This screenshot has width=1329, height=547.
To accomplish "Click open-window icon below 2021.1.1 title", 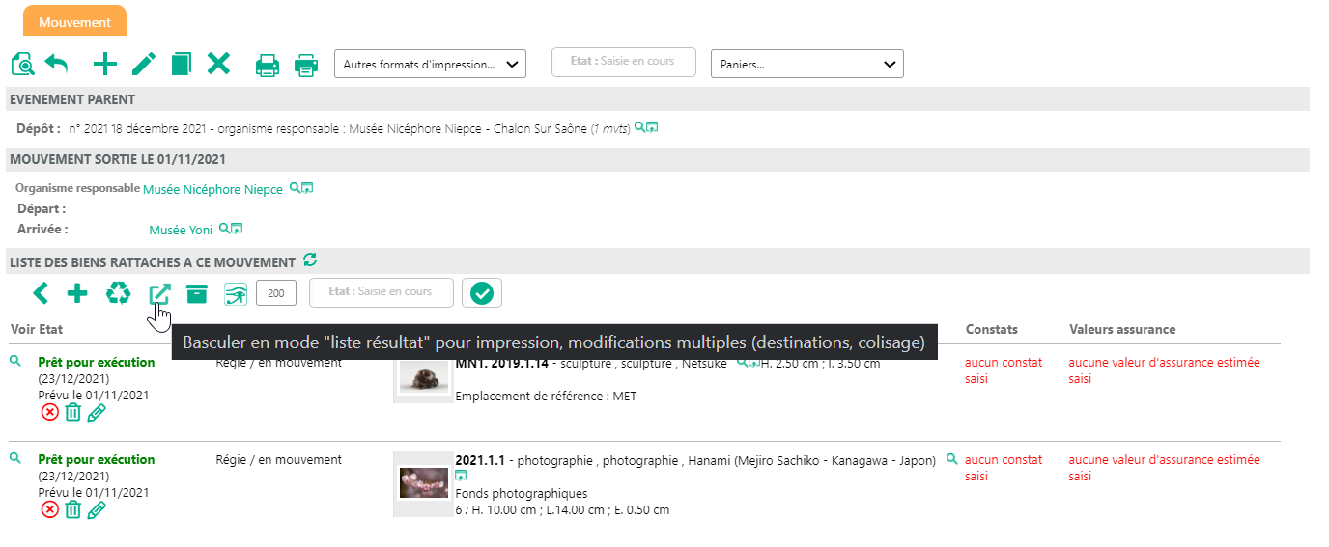I will click(461, 477).
